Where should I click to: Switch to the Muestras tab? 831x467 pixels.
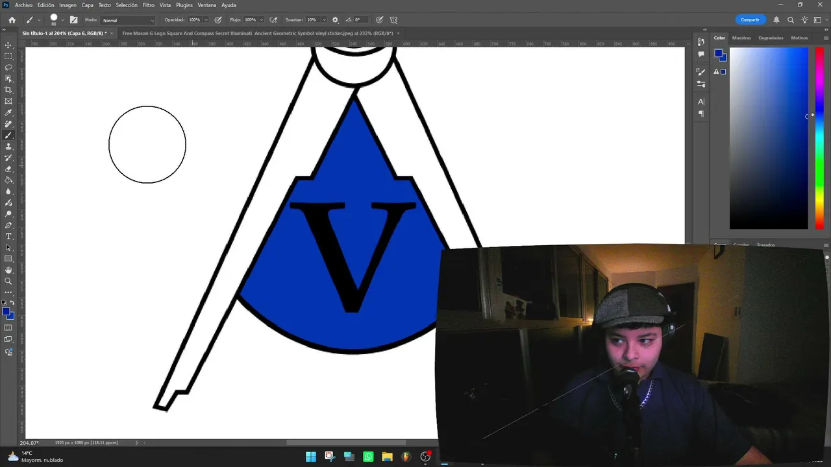(741, 38)
